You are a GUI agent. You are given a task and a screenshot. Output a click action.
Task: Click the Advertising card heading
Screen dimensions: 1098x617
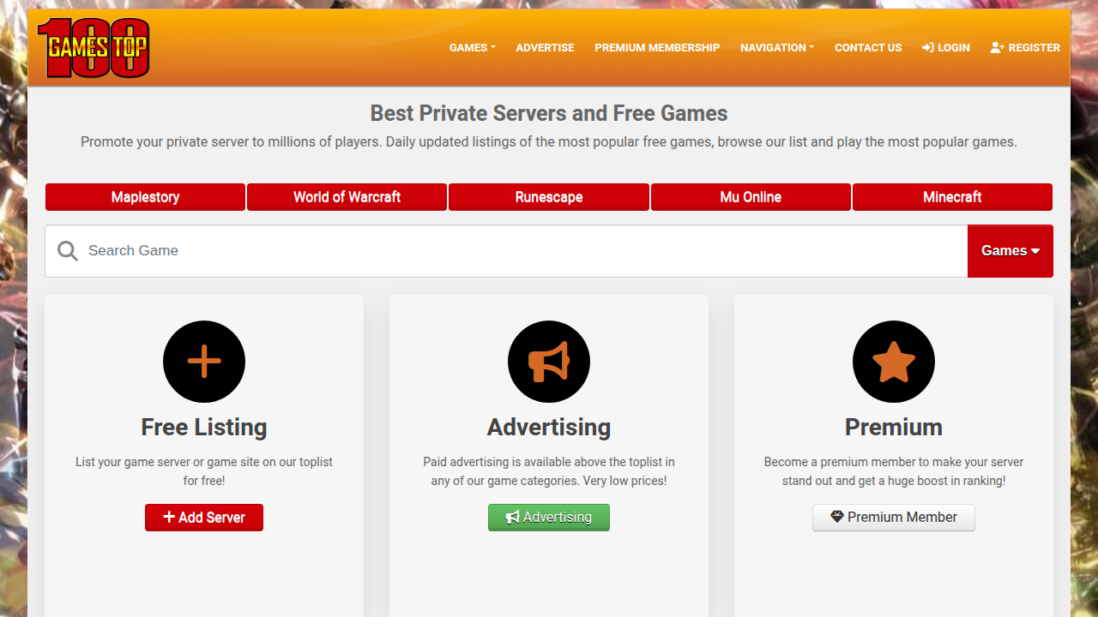point(549,427)
